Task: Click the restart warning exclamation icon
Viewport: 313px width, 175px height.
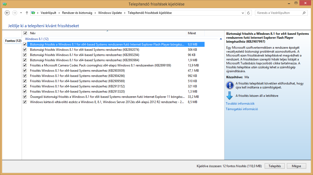Action: click(x=230, y=85)
